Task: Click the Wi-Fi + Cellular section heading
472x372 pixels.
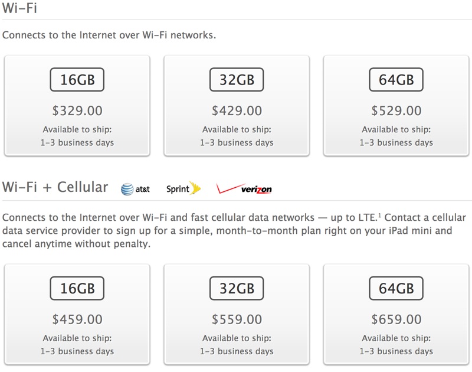Action: pyautogui.click(x=55, y=187)
